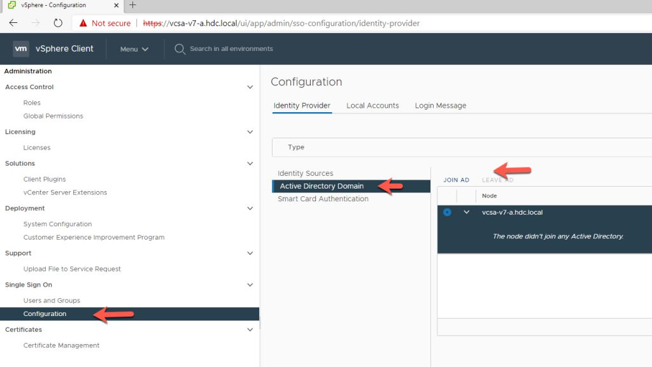Click the vSphere tab favicon
The image size is (652, 367).
click(11, 5)
